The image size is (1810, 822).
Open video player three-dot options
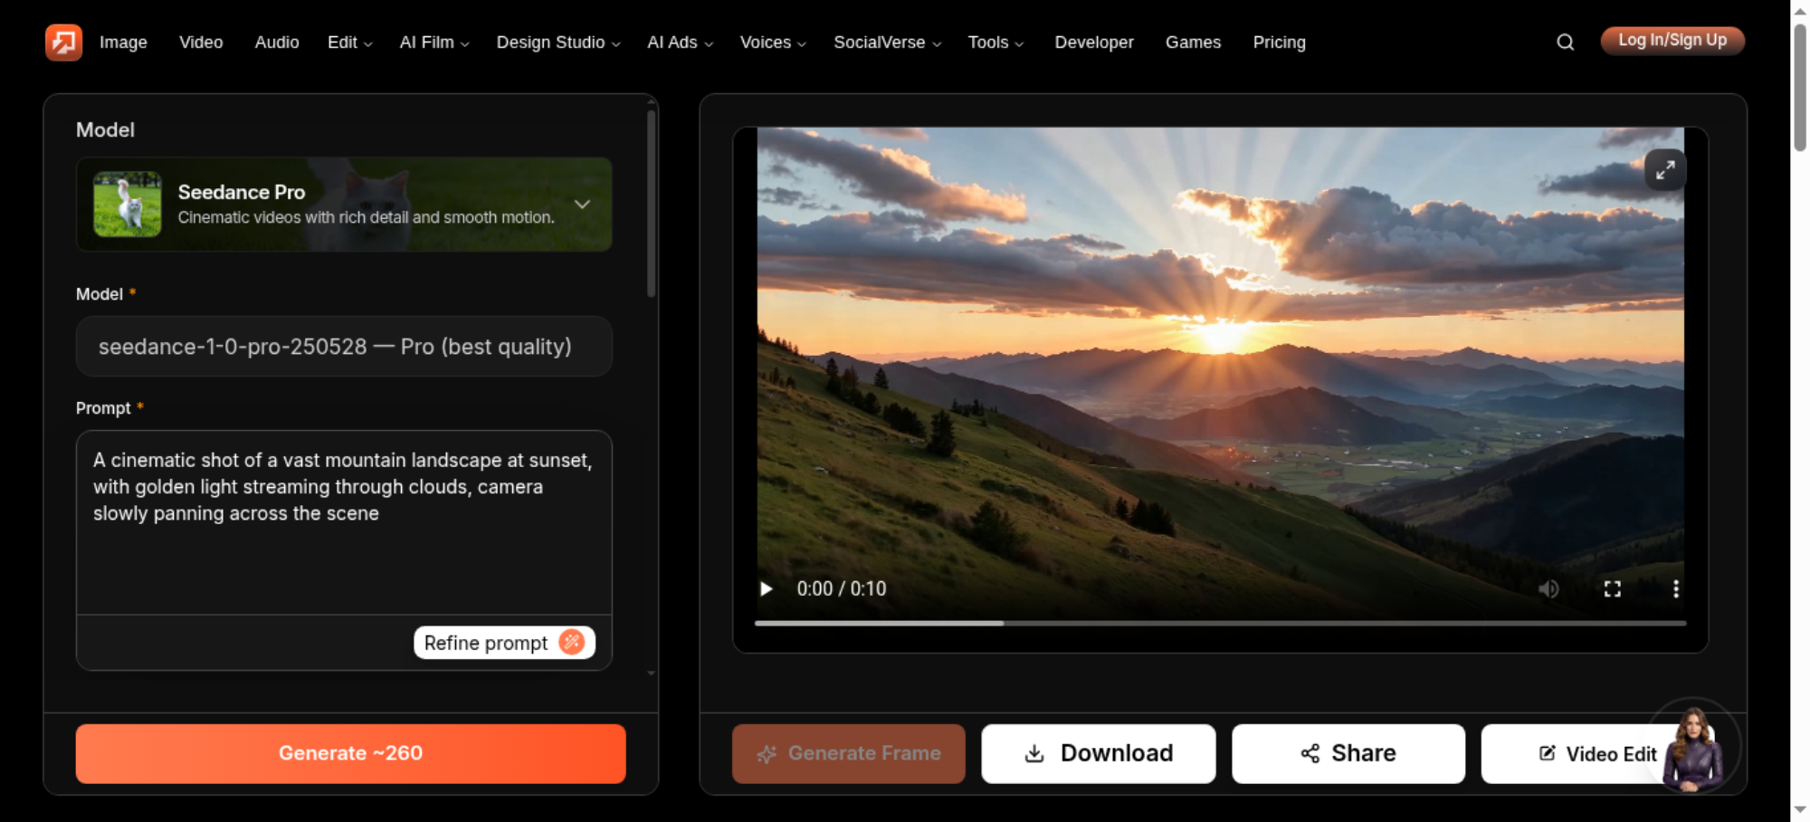pyautogui.click(x=1676, y=588)
